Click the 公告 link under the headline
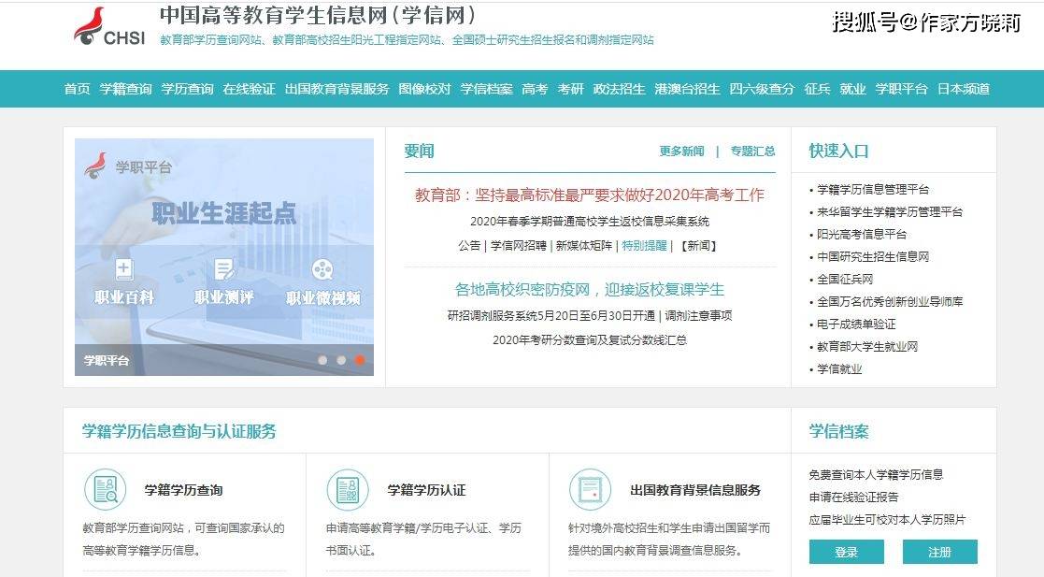This screenshot has width=1044, height=577. pyautogui.click(x=469, y=246)
